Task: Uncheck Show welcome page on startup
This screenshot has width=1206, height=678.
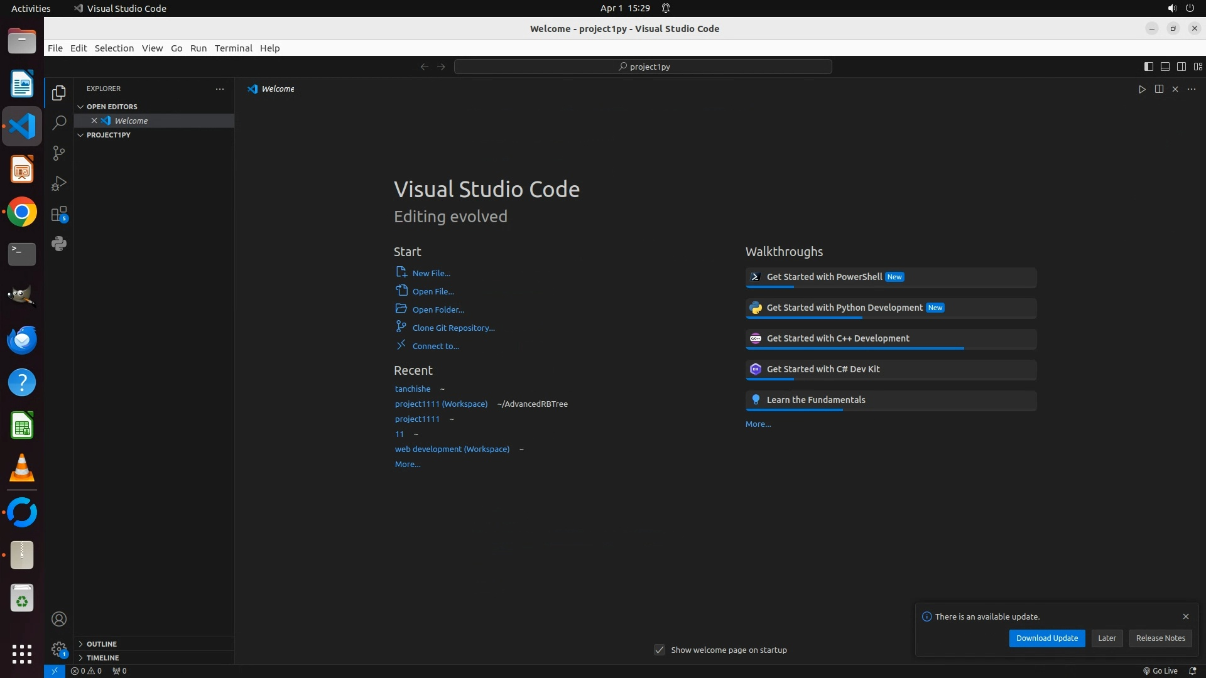Action: (660, 650)
